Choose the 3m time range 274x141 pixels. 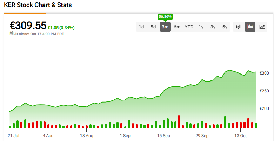pyautogui.click(x=165, y=27)
